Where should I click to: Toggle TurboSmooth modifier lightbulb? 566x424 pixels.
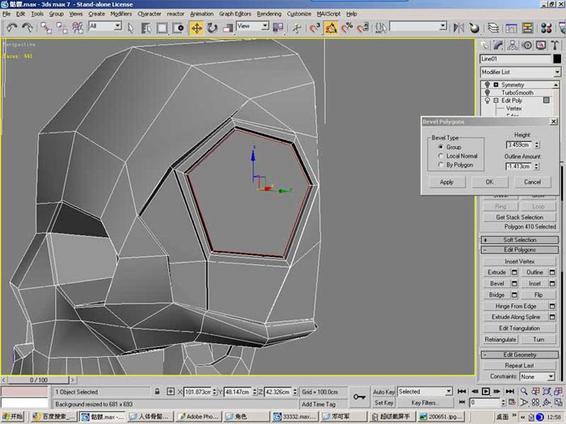[488, 93]
